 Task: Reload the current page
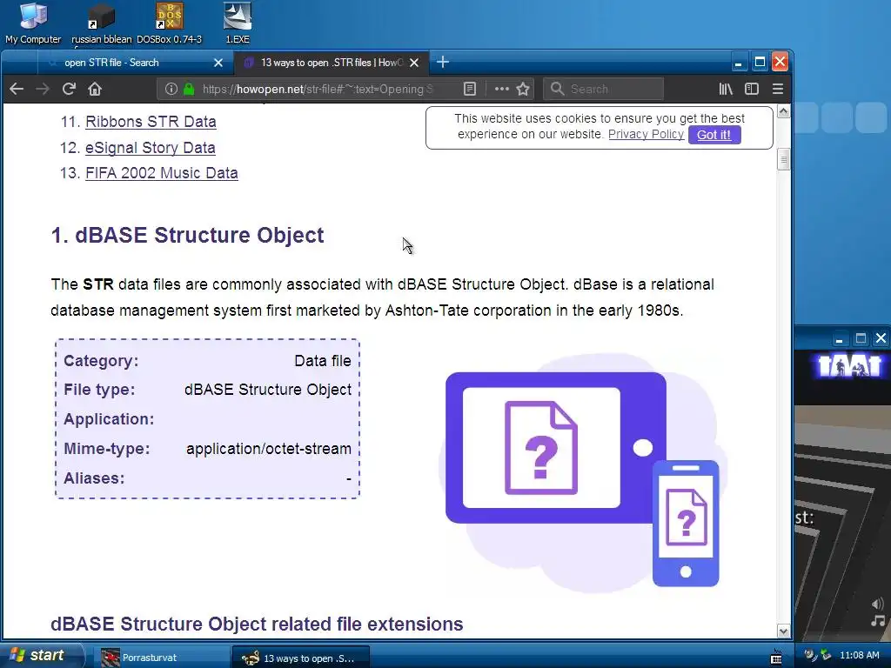tap(69, 90)
